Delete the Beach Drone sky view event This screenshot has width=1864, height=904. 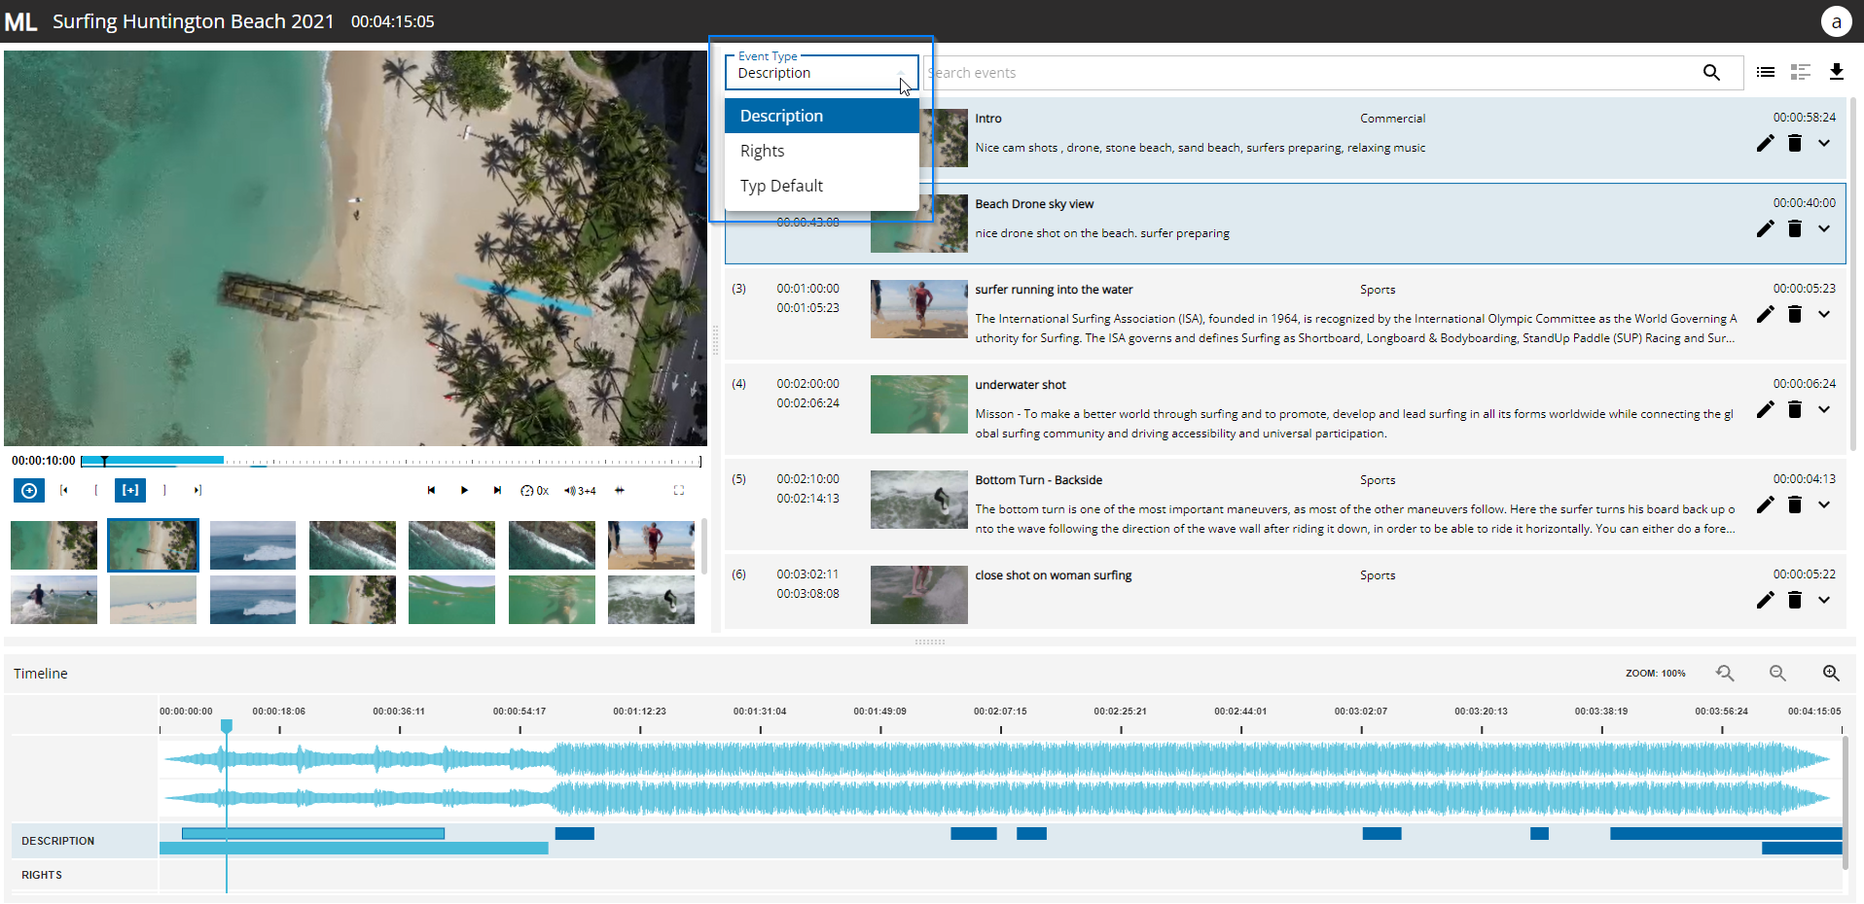[x=1795, y=229]
